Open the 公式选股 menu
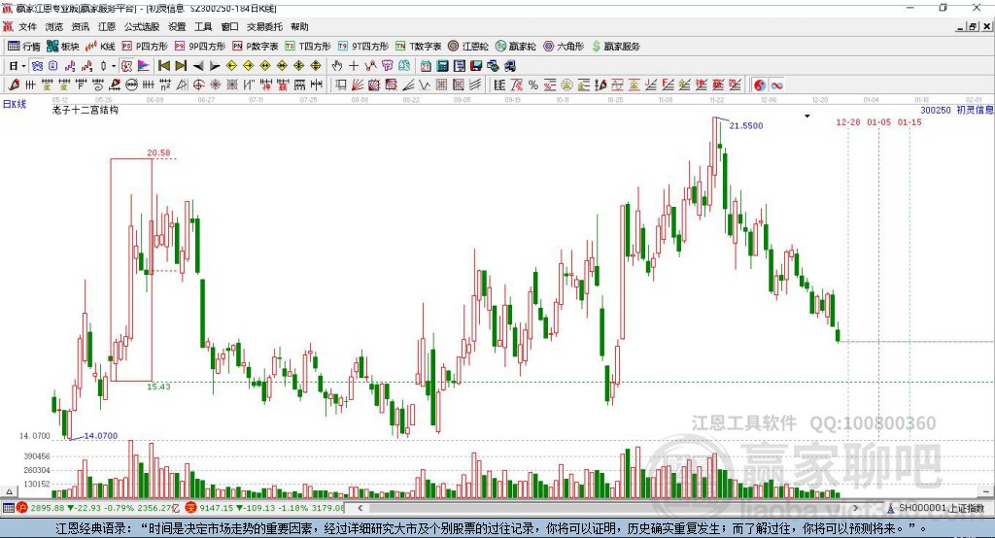 142,26
